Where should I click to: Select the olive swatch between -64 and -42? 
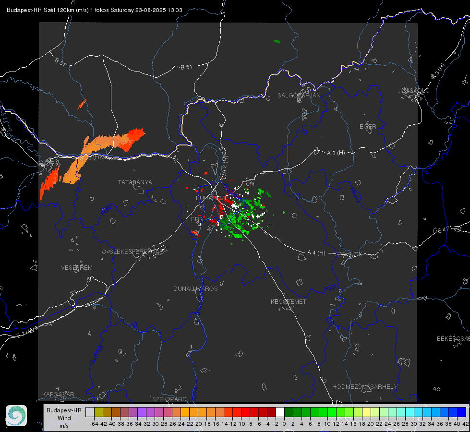[98, 412]
